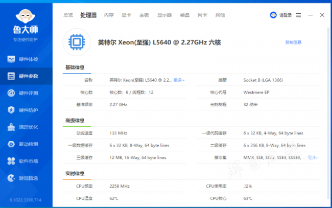The height and width of the screenshot is (208, 332).
Task: Click the 高级信息 section header
Action: click(75, 121)
